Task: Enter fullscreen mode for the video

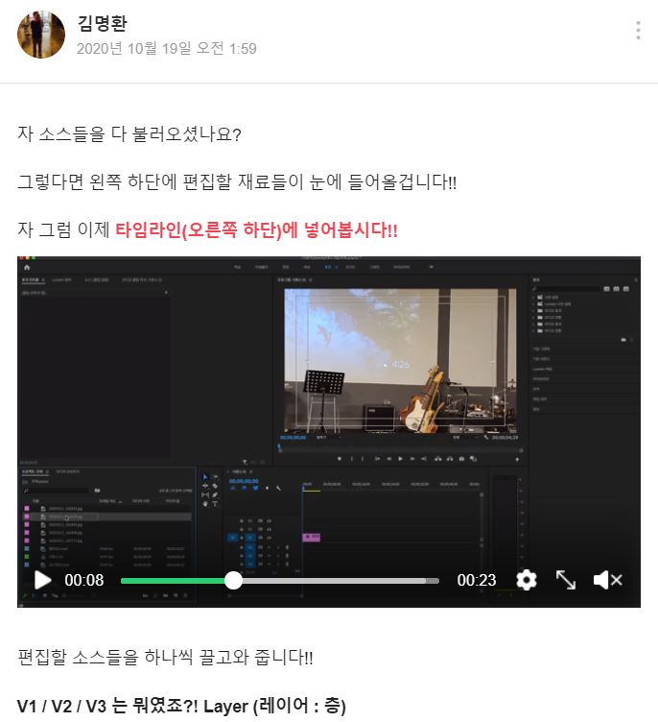Action: click(x=566, y=580)
